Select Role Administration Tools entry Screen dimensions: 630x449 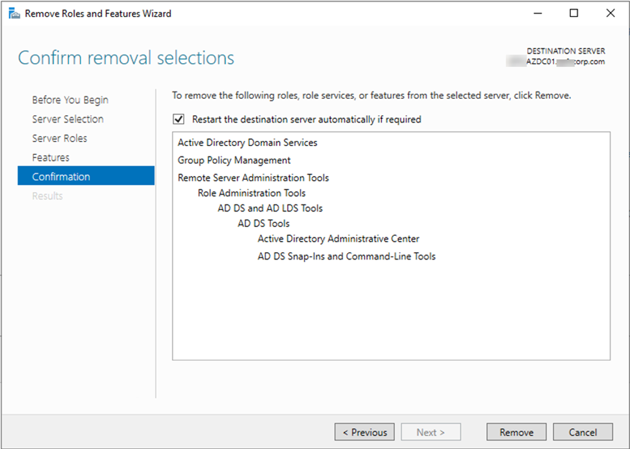[252, 193]
